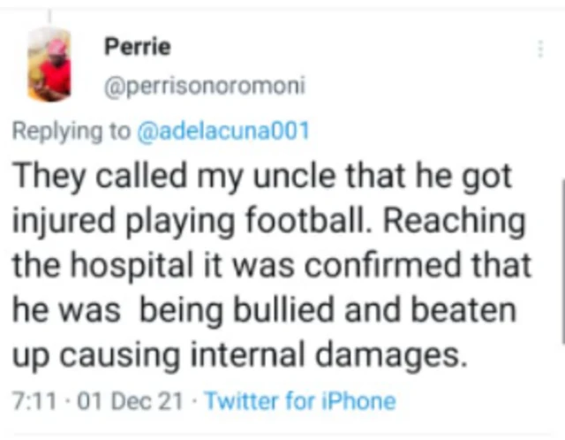Click the scrollbar at the right edge
565x440 pixels.
tap(561, 256)
